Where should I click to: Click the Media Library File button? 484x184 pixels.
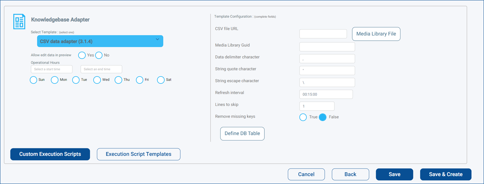coord(376,34)
